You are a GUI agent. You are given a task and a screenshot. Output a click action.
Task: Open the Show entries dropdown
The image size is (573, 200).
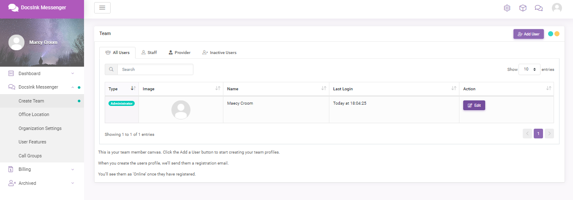point(530,69)
